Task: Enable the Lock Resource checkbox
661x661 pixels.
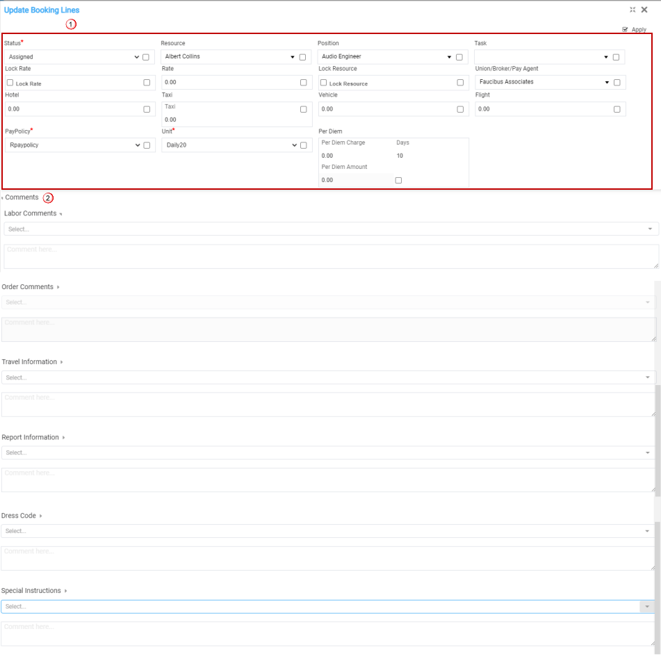Action: pyautogui.click(x=324, y=83)
